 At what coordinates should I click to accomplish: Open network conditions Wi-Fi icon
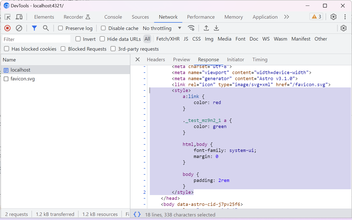[191, 28]
